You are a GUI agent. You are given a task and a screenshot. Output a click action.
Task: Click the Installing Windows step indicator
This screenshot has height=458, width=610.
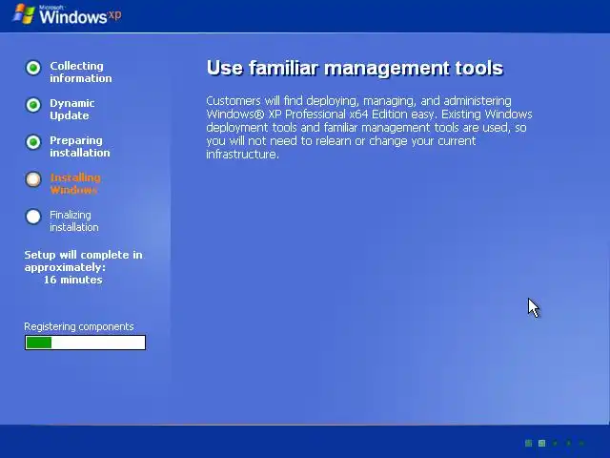[x=33, y=179]
